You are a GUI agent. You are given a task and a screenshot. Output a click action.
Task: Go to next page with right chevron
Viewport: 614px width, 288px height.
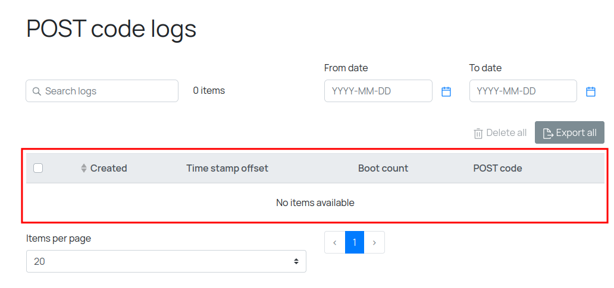374,242
